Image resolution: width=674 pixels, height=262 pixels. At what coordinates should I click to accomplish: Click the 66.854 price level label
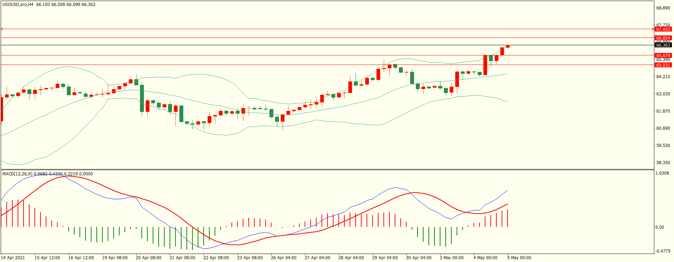coord(663,38)
